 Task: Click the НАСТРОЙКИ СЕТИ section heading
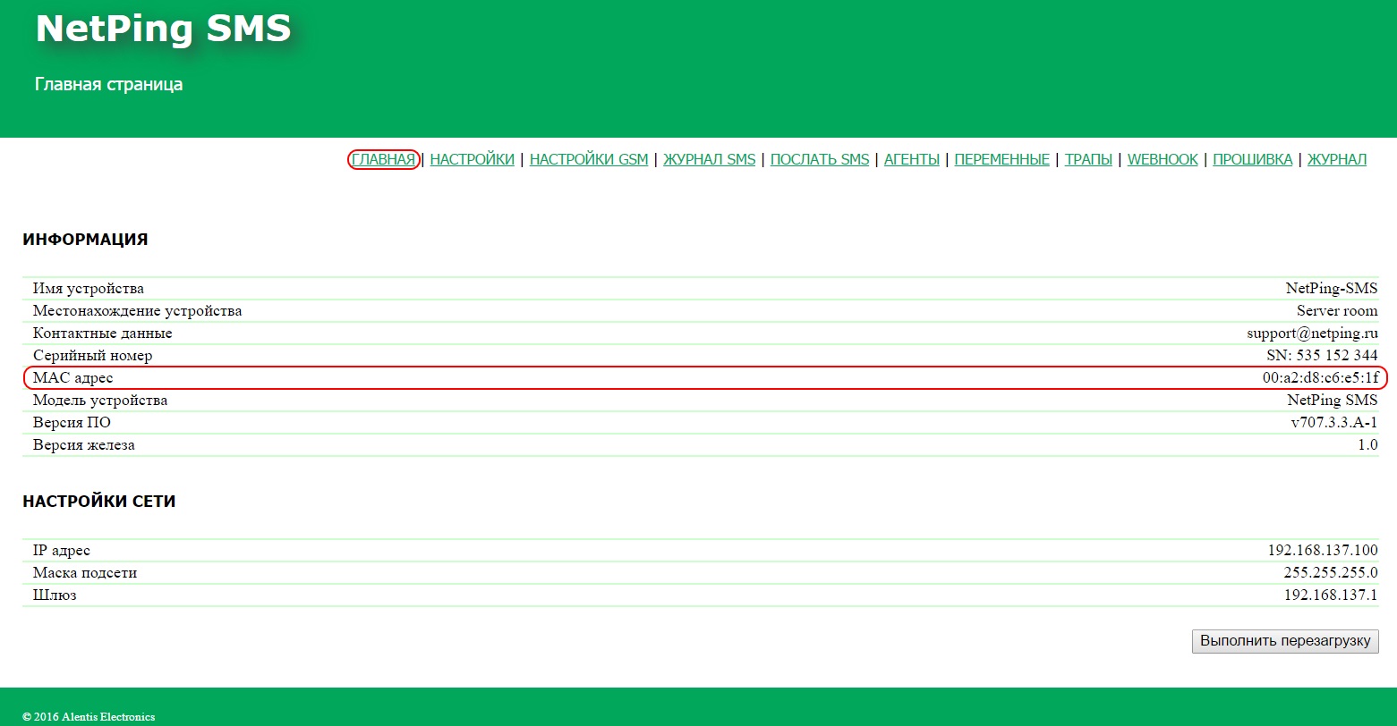click(x=98, y=502)
